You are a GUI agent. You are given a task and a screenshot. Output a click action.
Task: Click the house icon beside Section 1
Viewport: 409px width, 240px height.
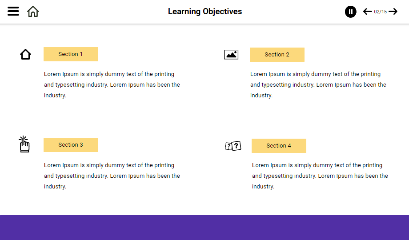coord(26,55)
